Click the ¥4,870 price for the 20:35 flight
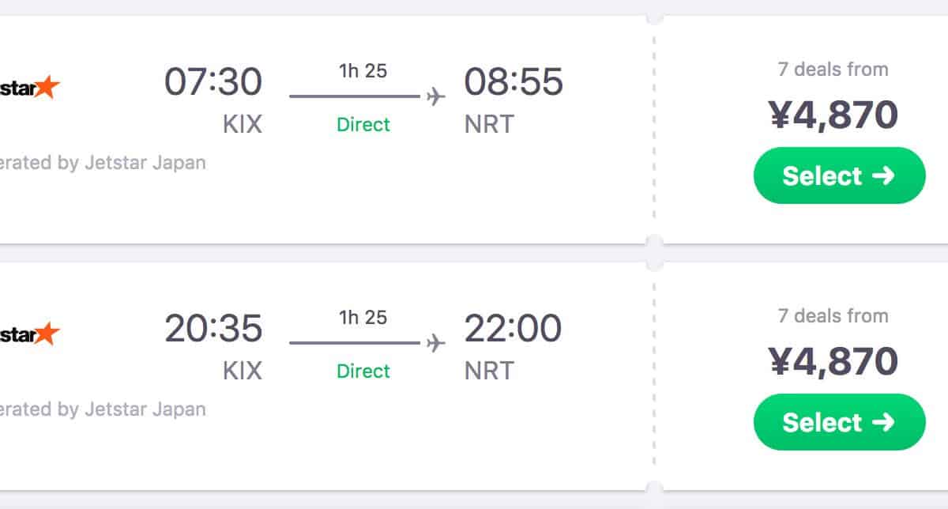 (x=833, y=363)
